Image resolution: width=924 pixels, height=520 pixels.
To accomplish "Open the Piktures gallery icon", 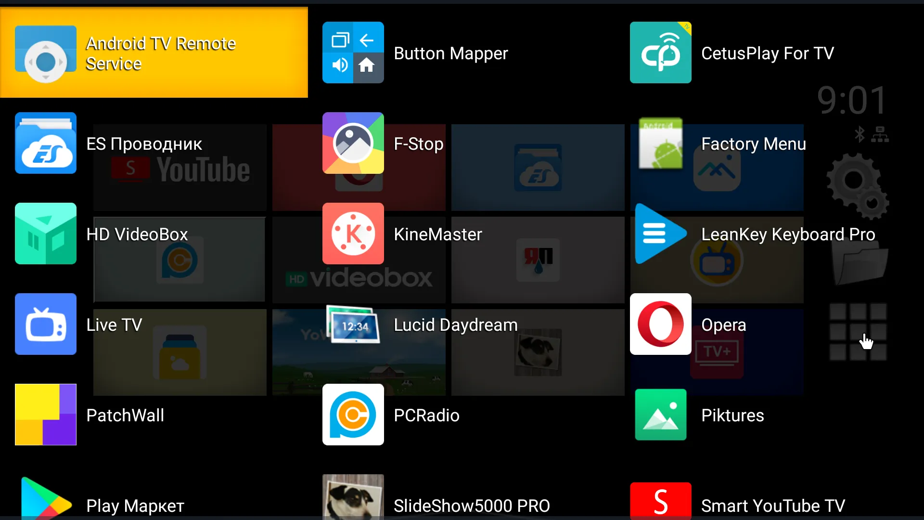I will [661, 415].
